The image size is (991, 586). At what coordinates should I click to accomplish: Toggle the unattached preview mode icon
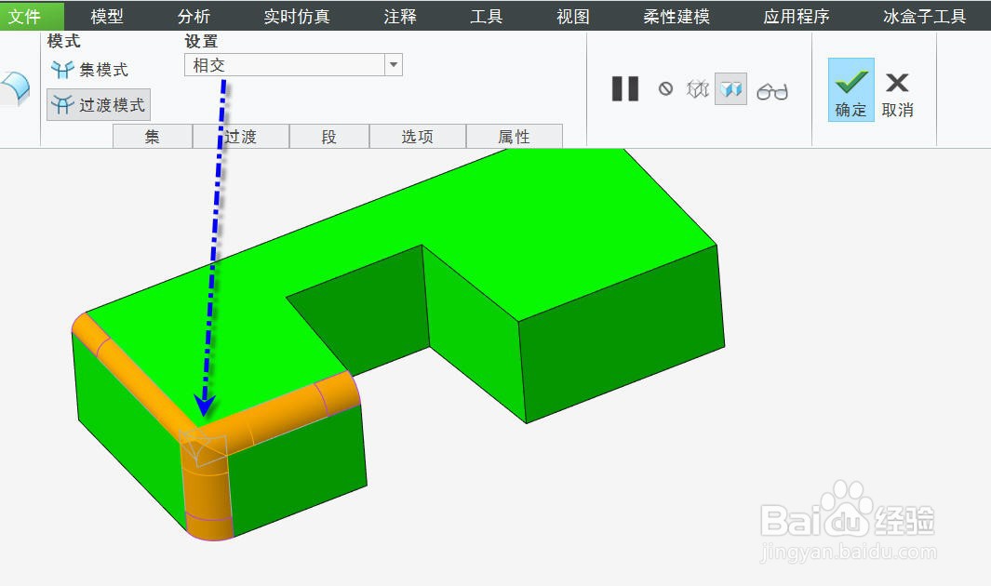698,89
